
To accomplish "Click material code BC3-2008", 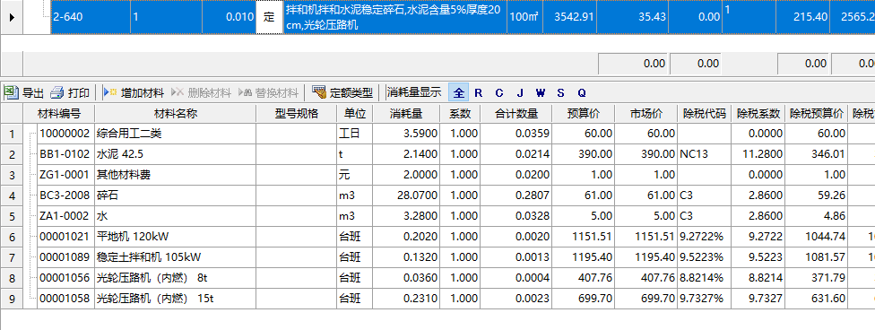I will point(65,196).
